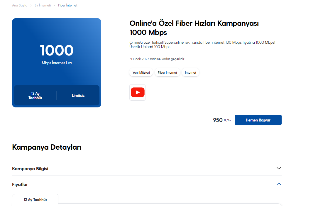Open Ev İnterneti breadcrumb link
The height and width of the screenshot is (206, 318).
(x=43, y=5)
